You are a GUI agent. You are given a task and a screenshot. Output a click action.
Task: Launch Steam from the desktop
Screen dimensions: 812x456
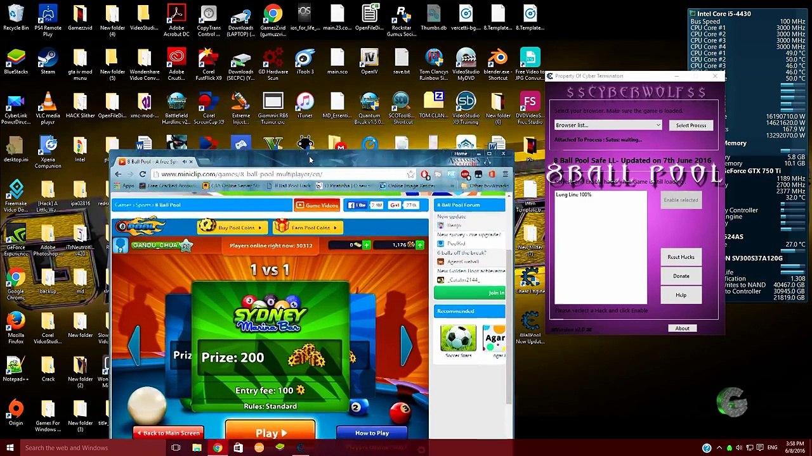point(48,61)
